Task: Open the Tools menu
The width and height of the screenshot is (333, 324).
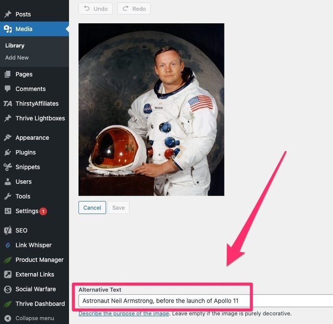Action: (34, 196)
